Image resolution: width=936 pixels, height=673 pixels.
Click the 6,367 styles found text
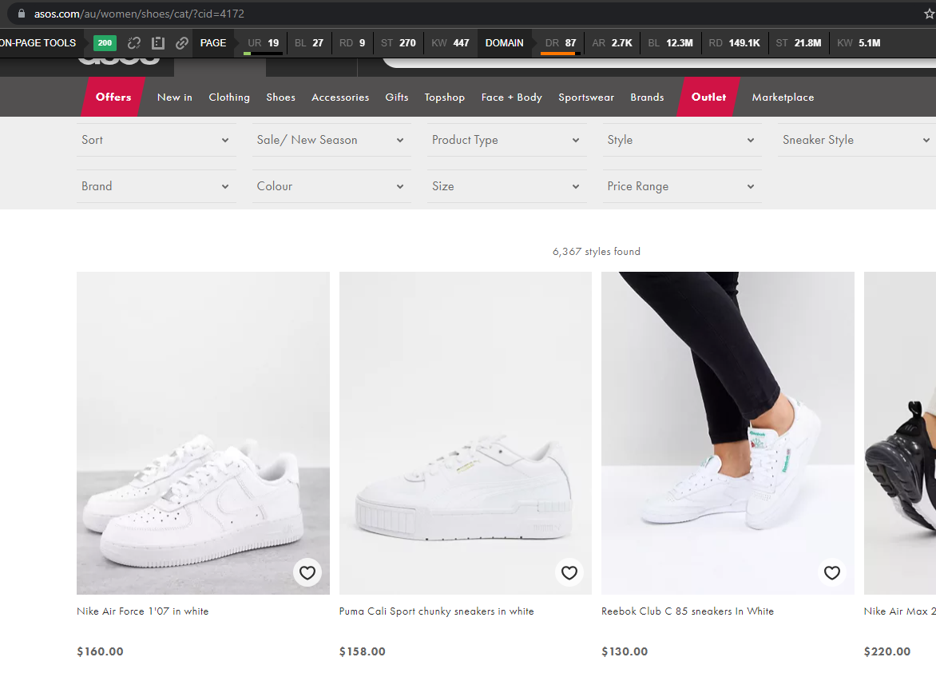(x=597, y=252)
